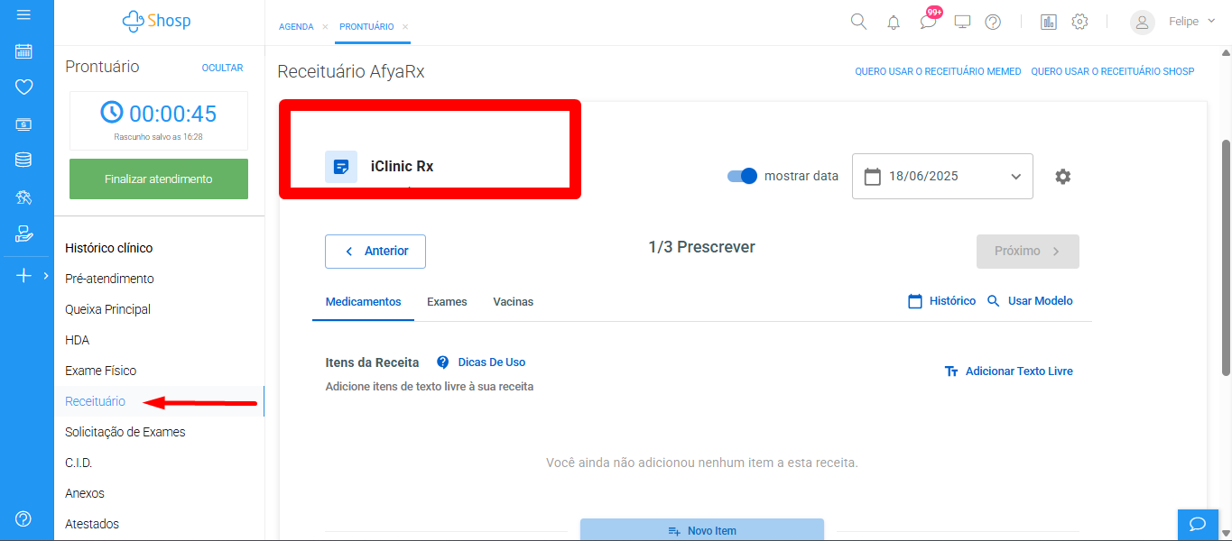Open Queixa Principal section
This screenshot has width=1232, height=541.
click(107, 309)
